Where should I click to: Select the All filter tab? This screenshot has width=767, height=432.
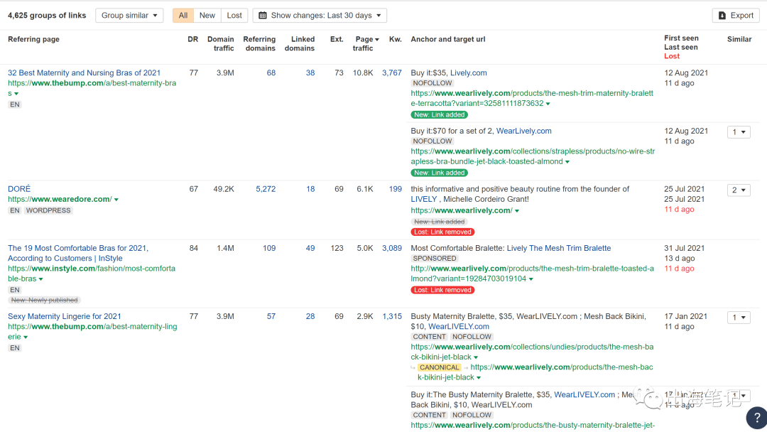point(183,15)
